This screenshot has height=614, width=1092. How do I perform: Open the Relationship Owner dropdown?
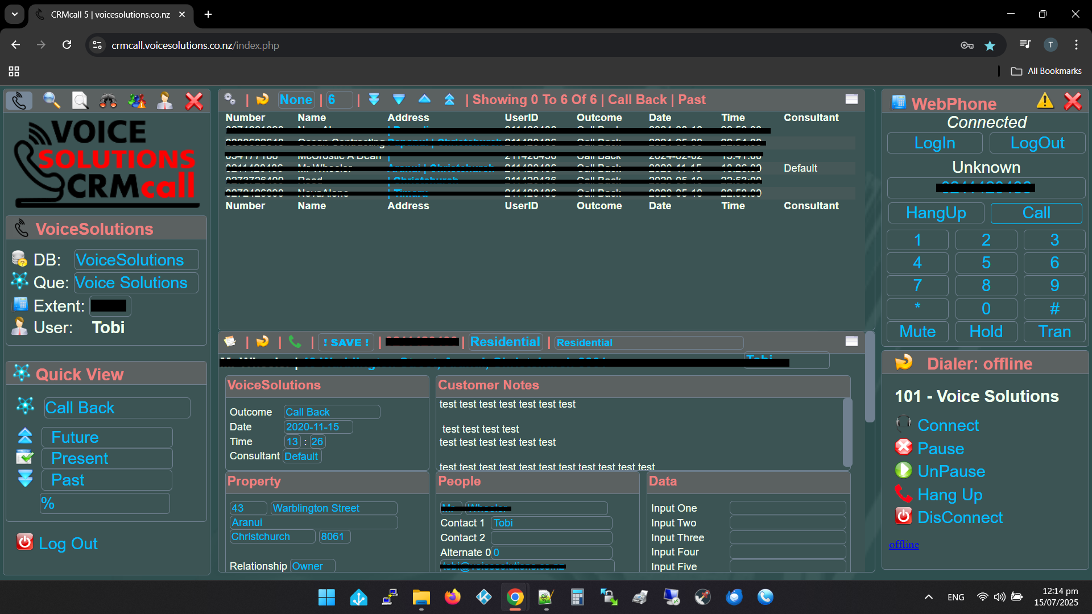pos(312,566)
